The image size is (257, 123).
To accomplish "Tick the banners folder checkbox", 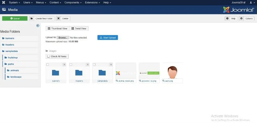I will (48, 65).
